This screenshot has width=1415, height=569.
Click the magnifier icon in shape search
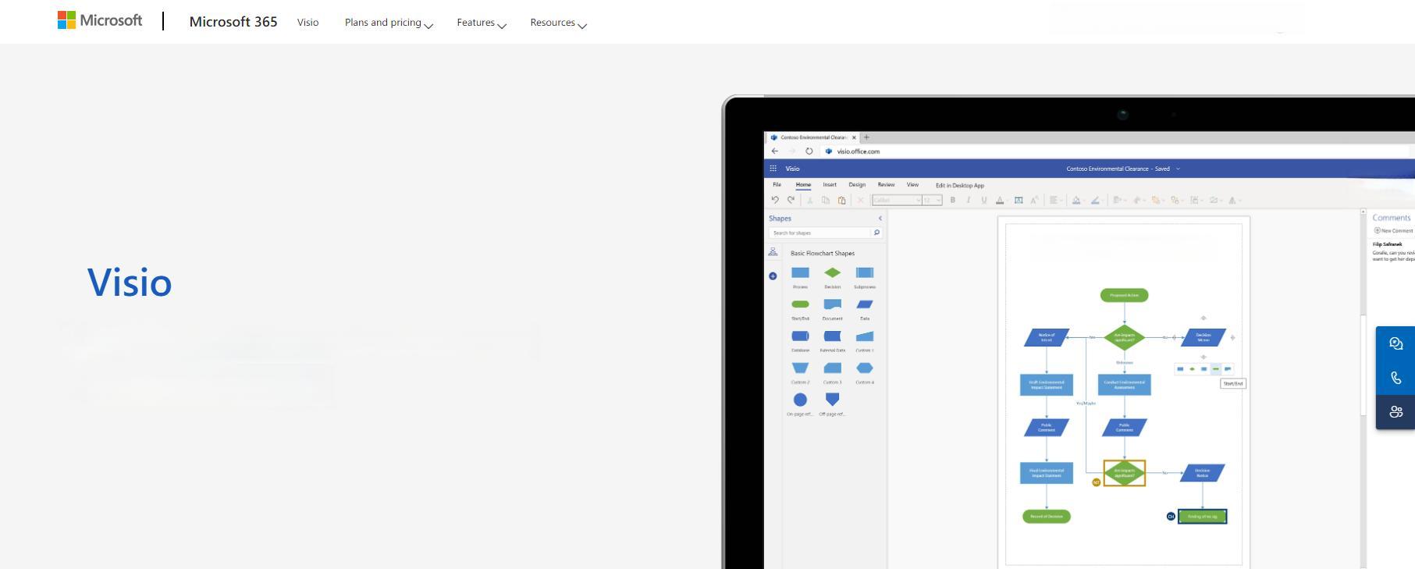(876, 233)
